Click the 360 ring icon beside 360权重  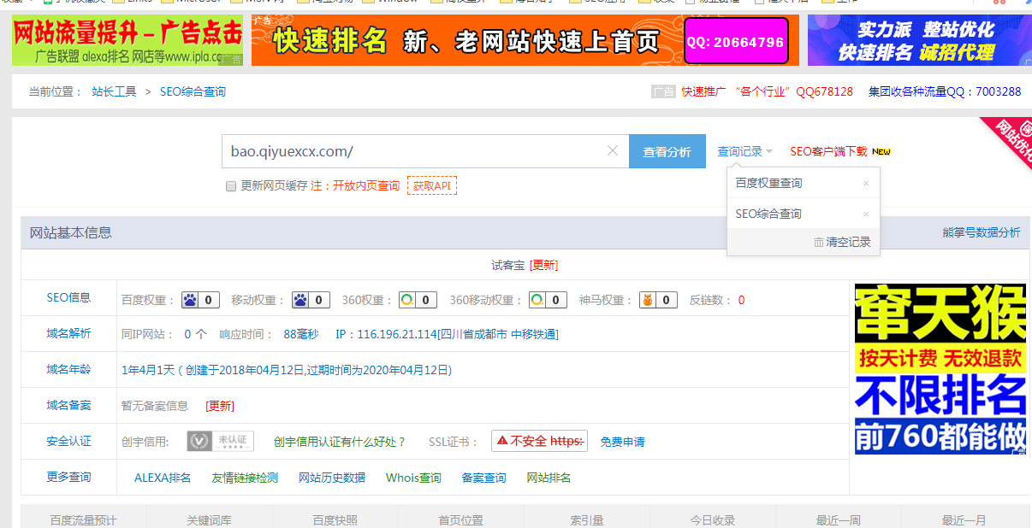pos(407,300)
